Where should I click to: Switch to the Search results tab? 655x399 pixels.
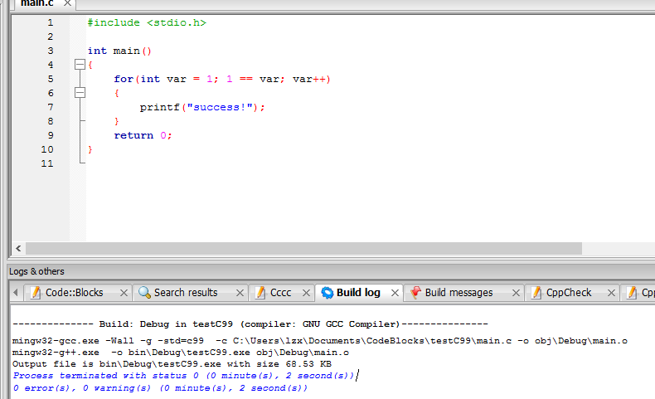(186, 293)
